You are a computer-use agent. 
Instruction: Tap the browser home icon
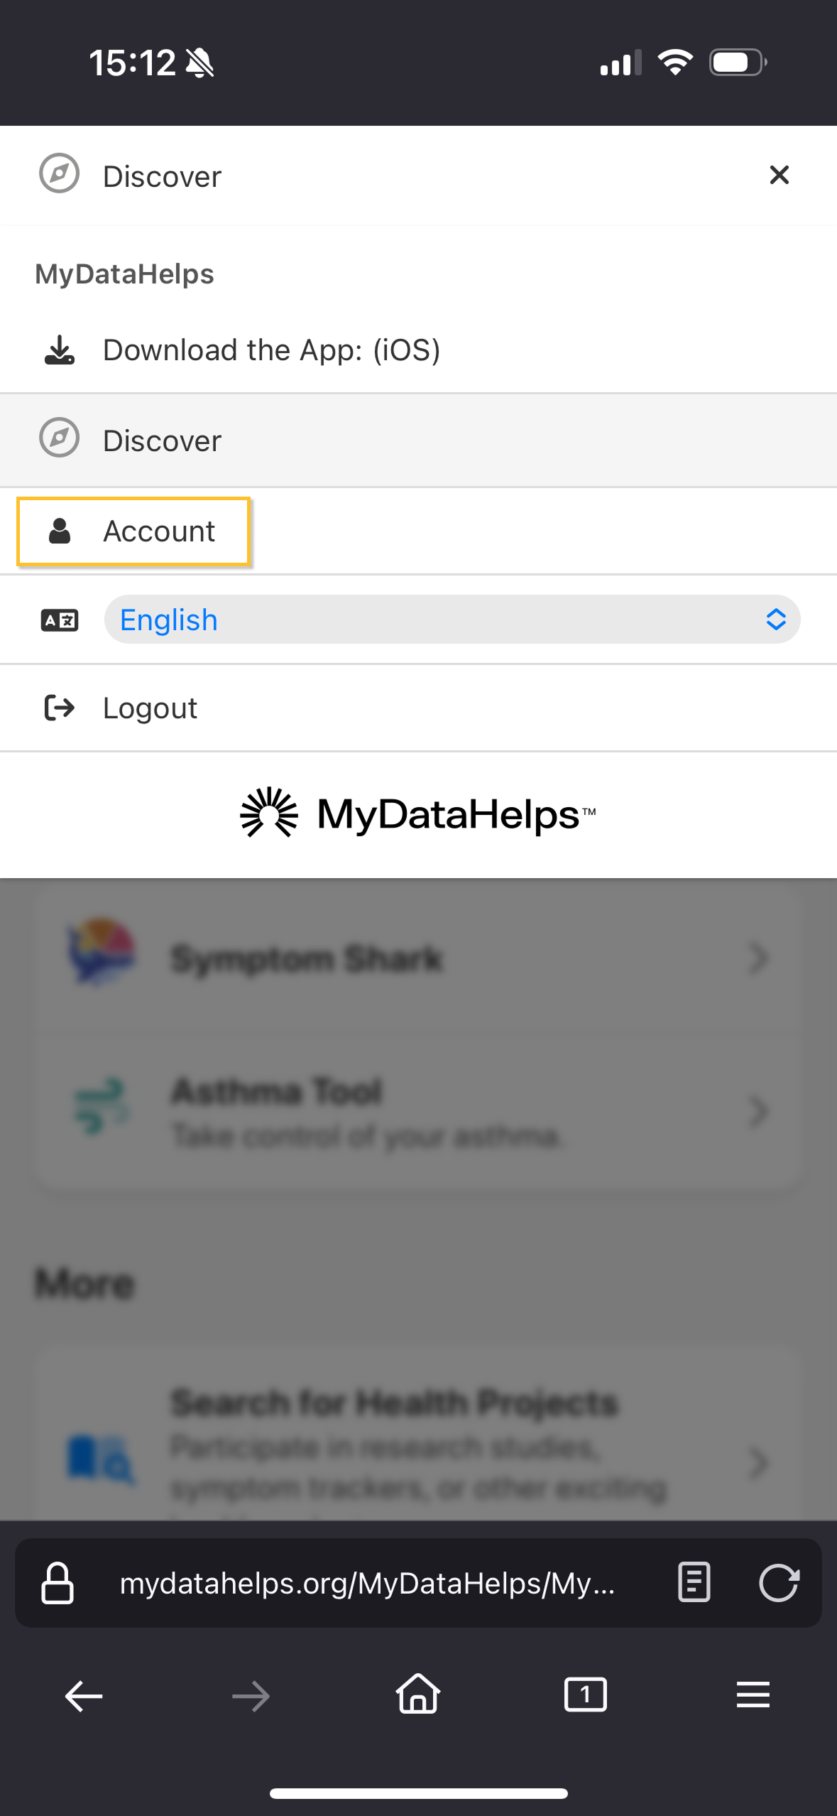[418, 1695]
